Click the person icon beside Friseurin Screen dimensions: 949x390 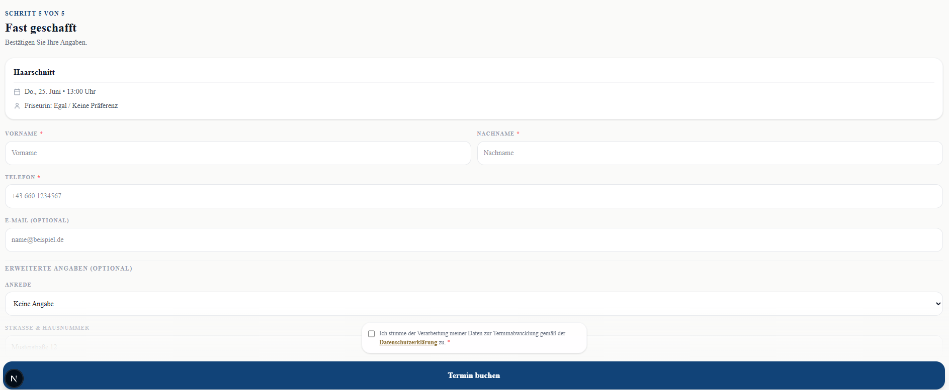pos(17,106)
